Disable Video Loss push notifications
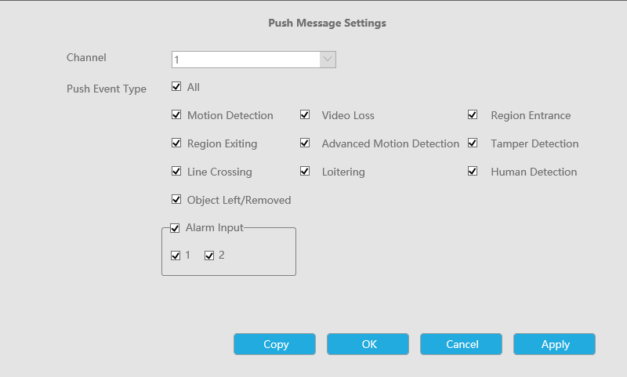 click(x=305, y=115)
